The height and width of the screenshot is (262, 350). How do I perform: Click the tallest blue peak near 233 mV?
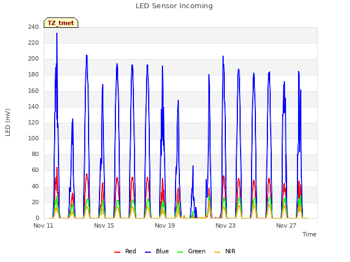pyautogui.click(x=57, y=33)
